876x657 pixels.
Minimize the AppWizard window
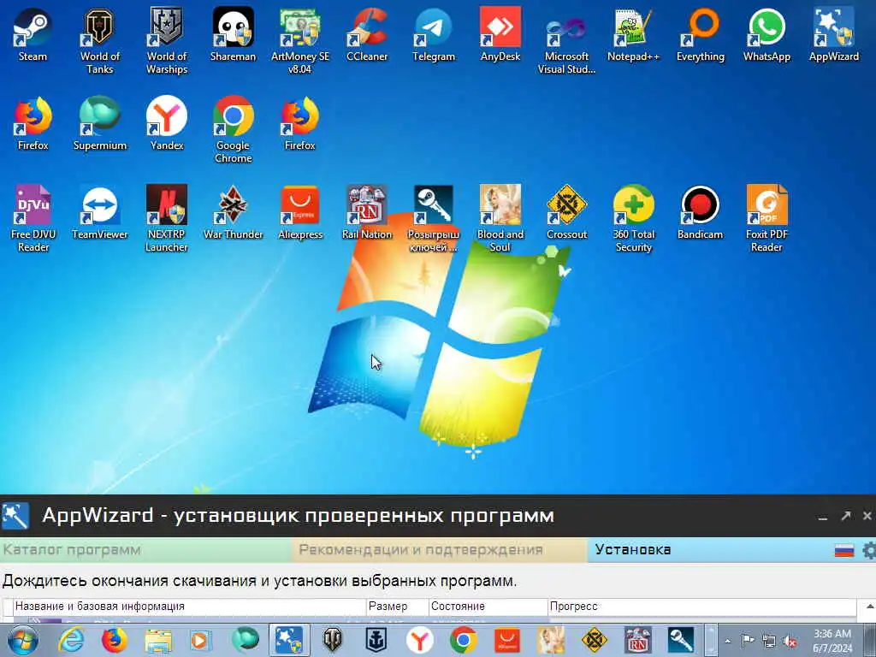(822, 518)
